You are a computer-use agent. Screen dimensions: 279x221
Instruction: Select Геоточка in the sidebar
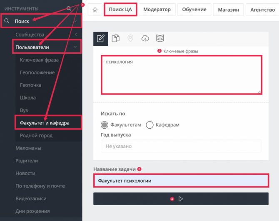[x=30, y=85]
